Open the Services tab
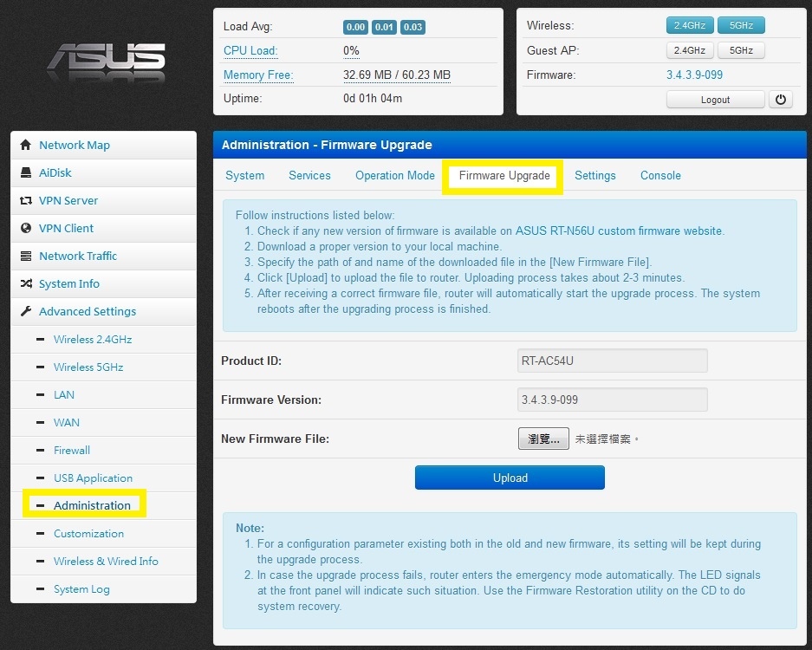The image size is (812, 650). coord(309,176)
